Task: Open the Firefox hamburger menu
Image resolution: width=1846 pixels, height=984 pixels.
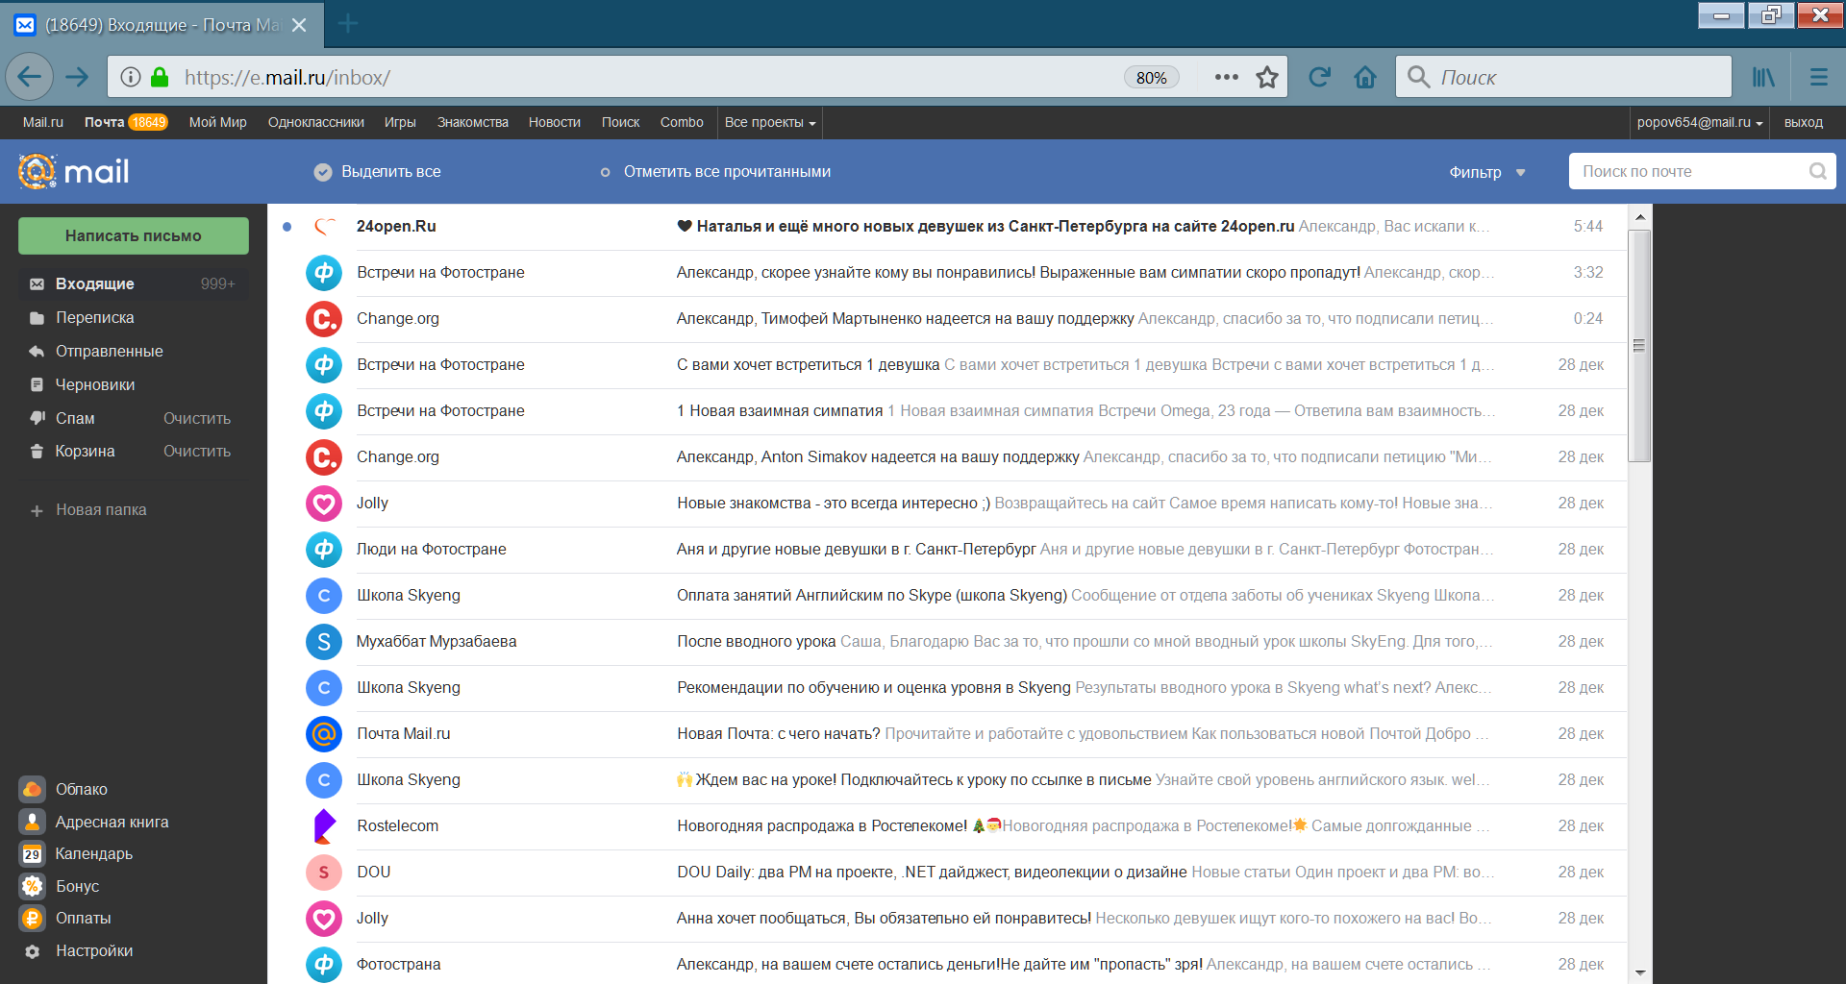Action: tap(1818, 77)
